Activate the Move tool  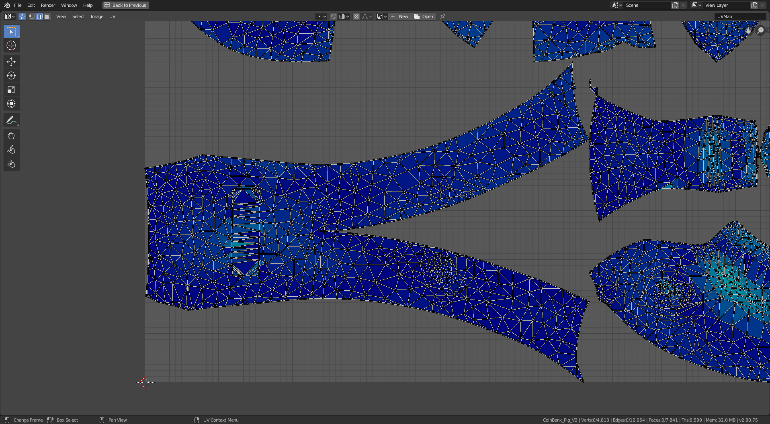pos(11,61)
